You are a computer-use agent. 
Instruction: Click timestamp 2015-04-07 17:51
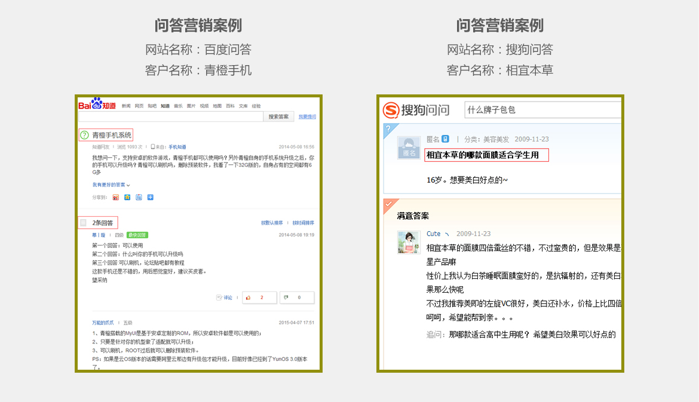click(x=296, y=323)
